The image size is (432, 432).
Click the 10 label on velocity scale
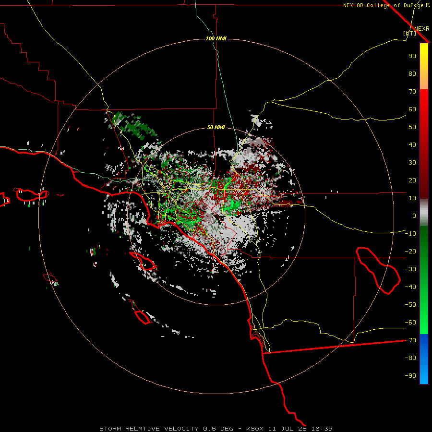tap(412, 198)
